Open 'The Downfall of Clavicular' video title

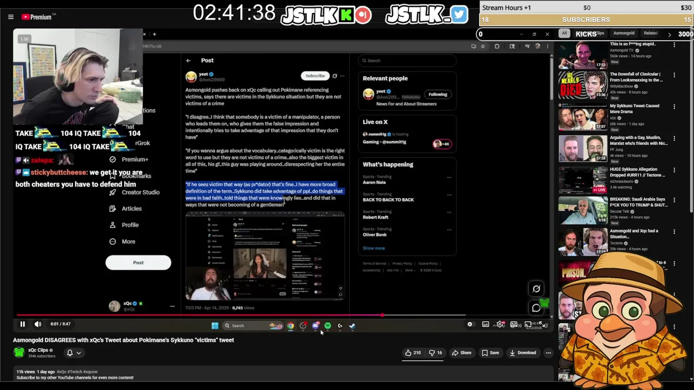[x=635, y=77]
